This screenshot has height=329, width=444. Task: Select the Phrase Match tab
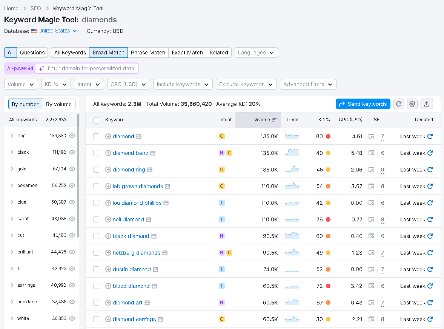click(148, 53)
